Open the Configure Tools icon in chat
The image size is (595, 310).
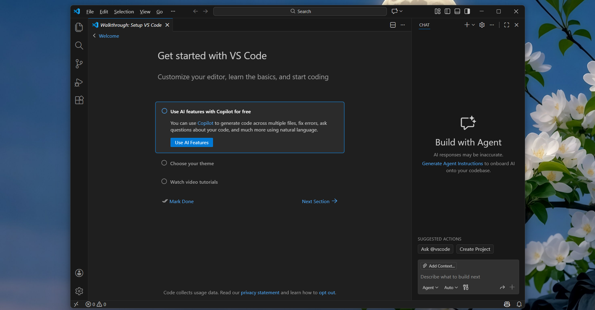pos(466,287)
